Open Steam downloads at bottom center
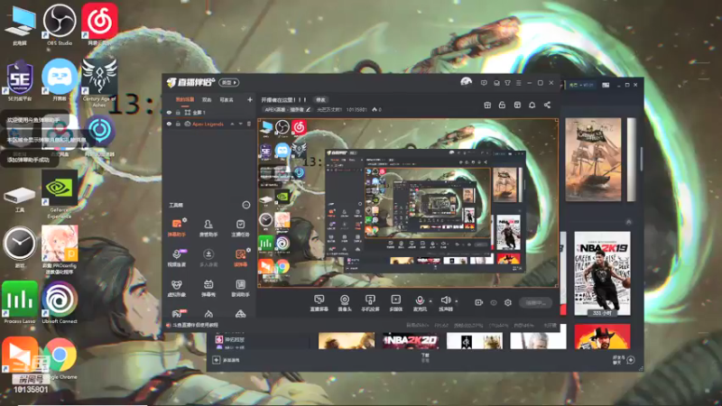The image size is (722, 406). pyautogui.click(x=425, y=357)
